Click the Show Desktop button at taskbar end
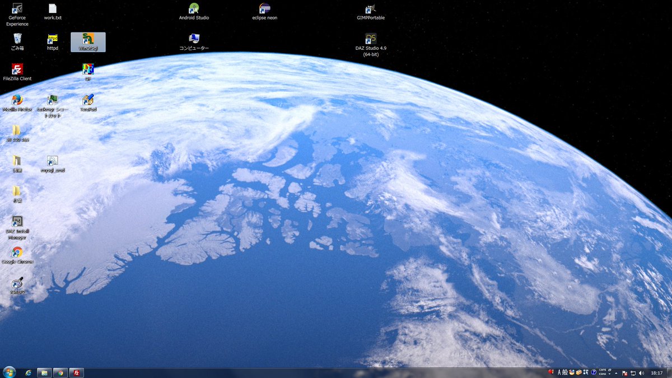This screenshot has width=672, height=378. (x=669, y=372)
